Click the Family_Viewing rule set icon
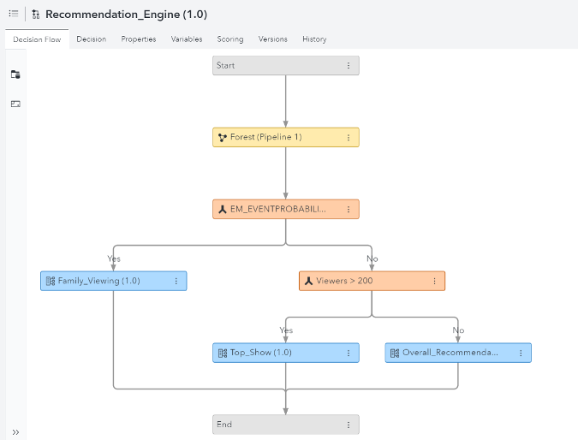The width and height of the screenshot is (578, 440). [51, 281]
